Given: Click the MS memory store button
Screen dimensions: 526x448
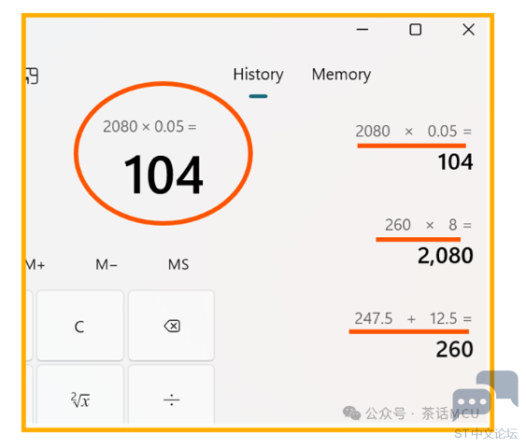Looking at the screenshot, I should tap(178, 265).
